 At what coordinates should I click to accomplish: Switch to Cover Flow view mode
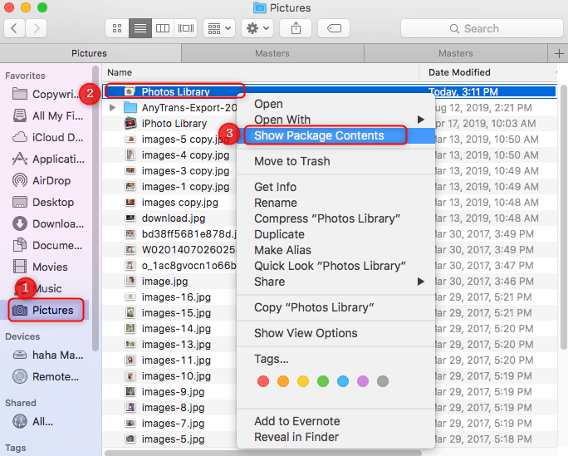click(185, 28)
